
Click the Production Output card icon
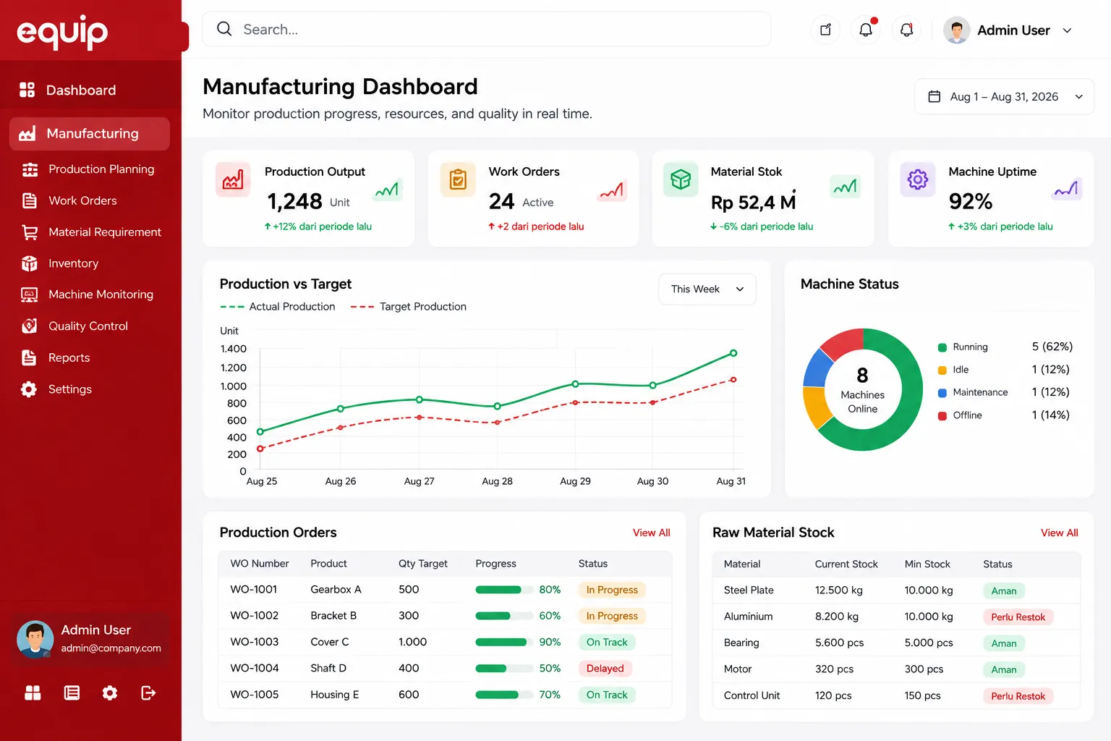233,179
